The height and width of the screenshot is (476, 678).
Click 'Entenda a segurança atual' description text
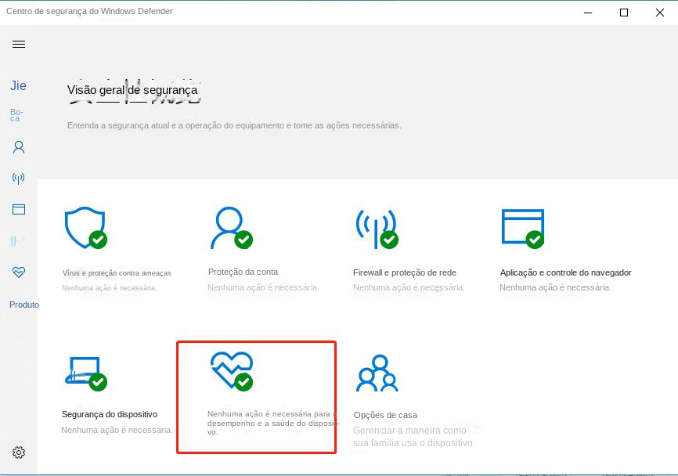click(x=234, y=125)
